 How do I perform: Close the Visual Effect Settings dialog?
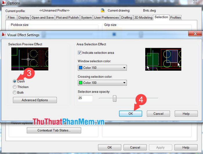195,34
